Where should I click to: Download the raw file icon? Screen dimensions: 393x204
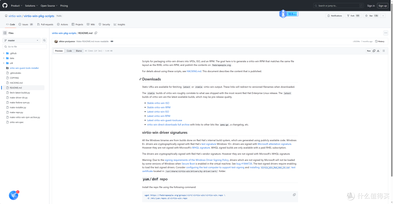pos(378,51)
